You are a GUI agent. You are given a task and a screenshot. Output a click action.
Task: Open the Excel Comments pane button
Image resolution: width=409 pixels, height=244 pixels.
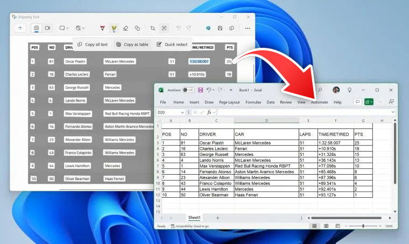(x=358, y=102)
